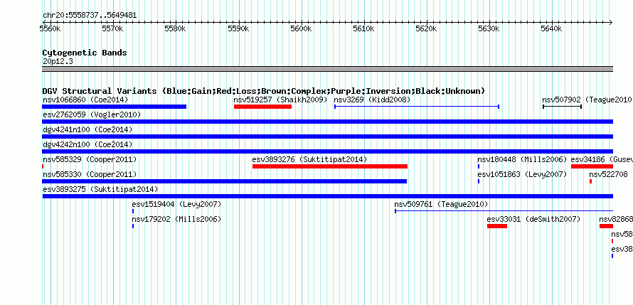The height and width of the screenshot is (305, 633).
Task: Click the esv1519404 (Levy2007) label
Action: (176, 204)
